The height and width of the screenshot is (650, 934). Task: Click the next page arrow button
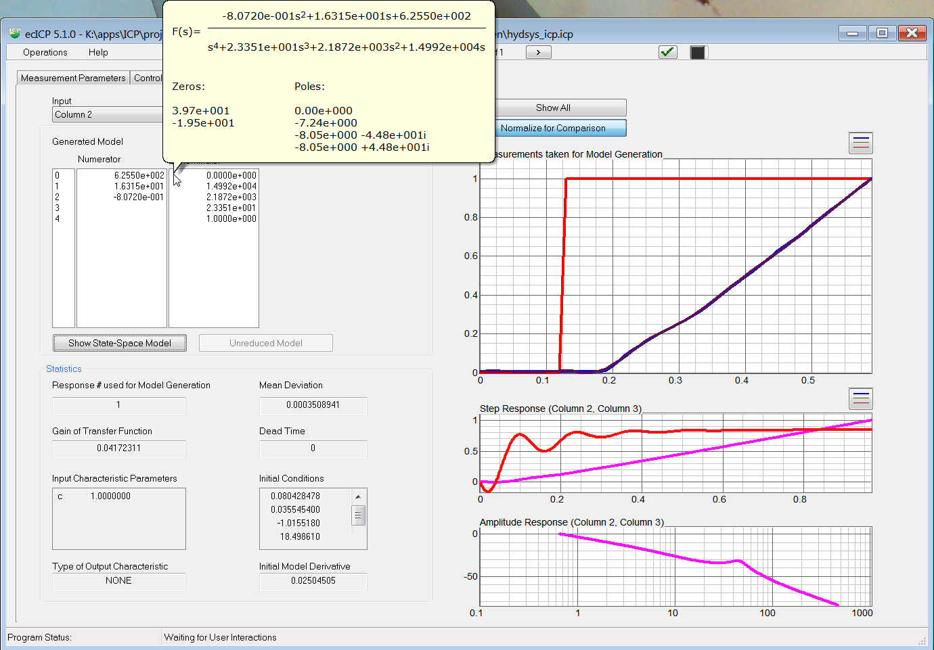(538, 52)
